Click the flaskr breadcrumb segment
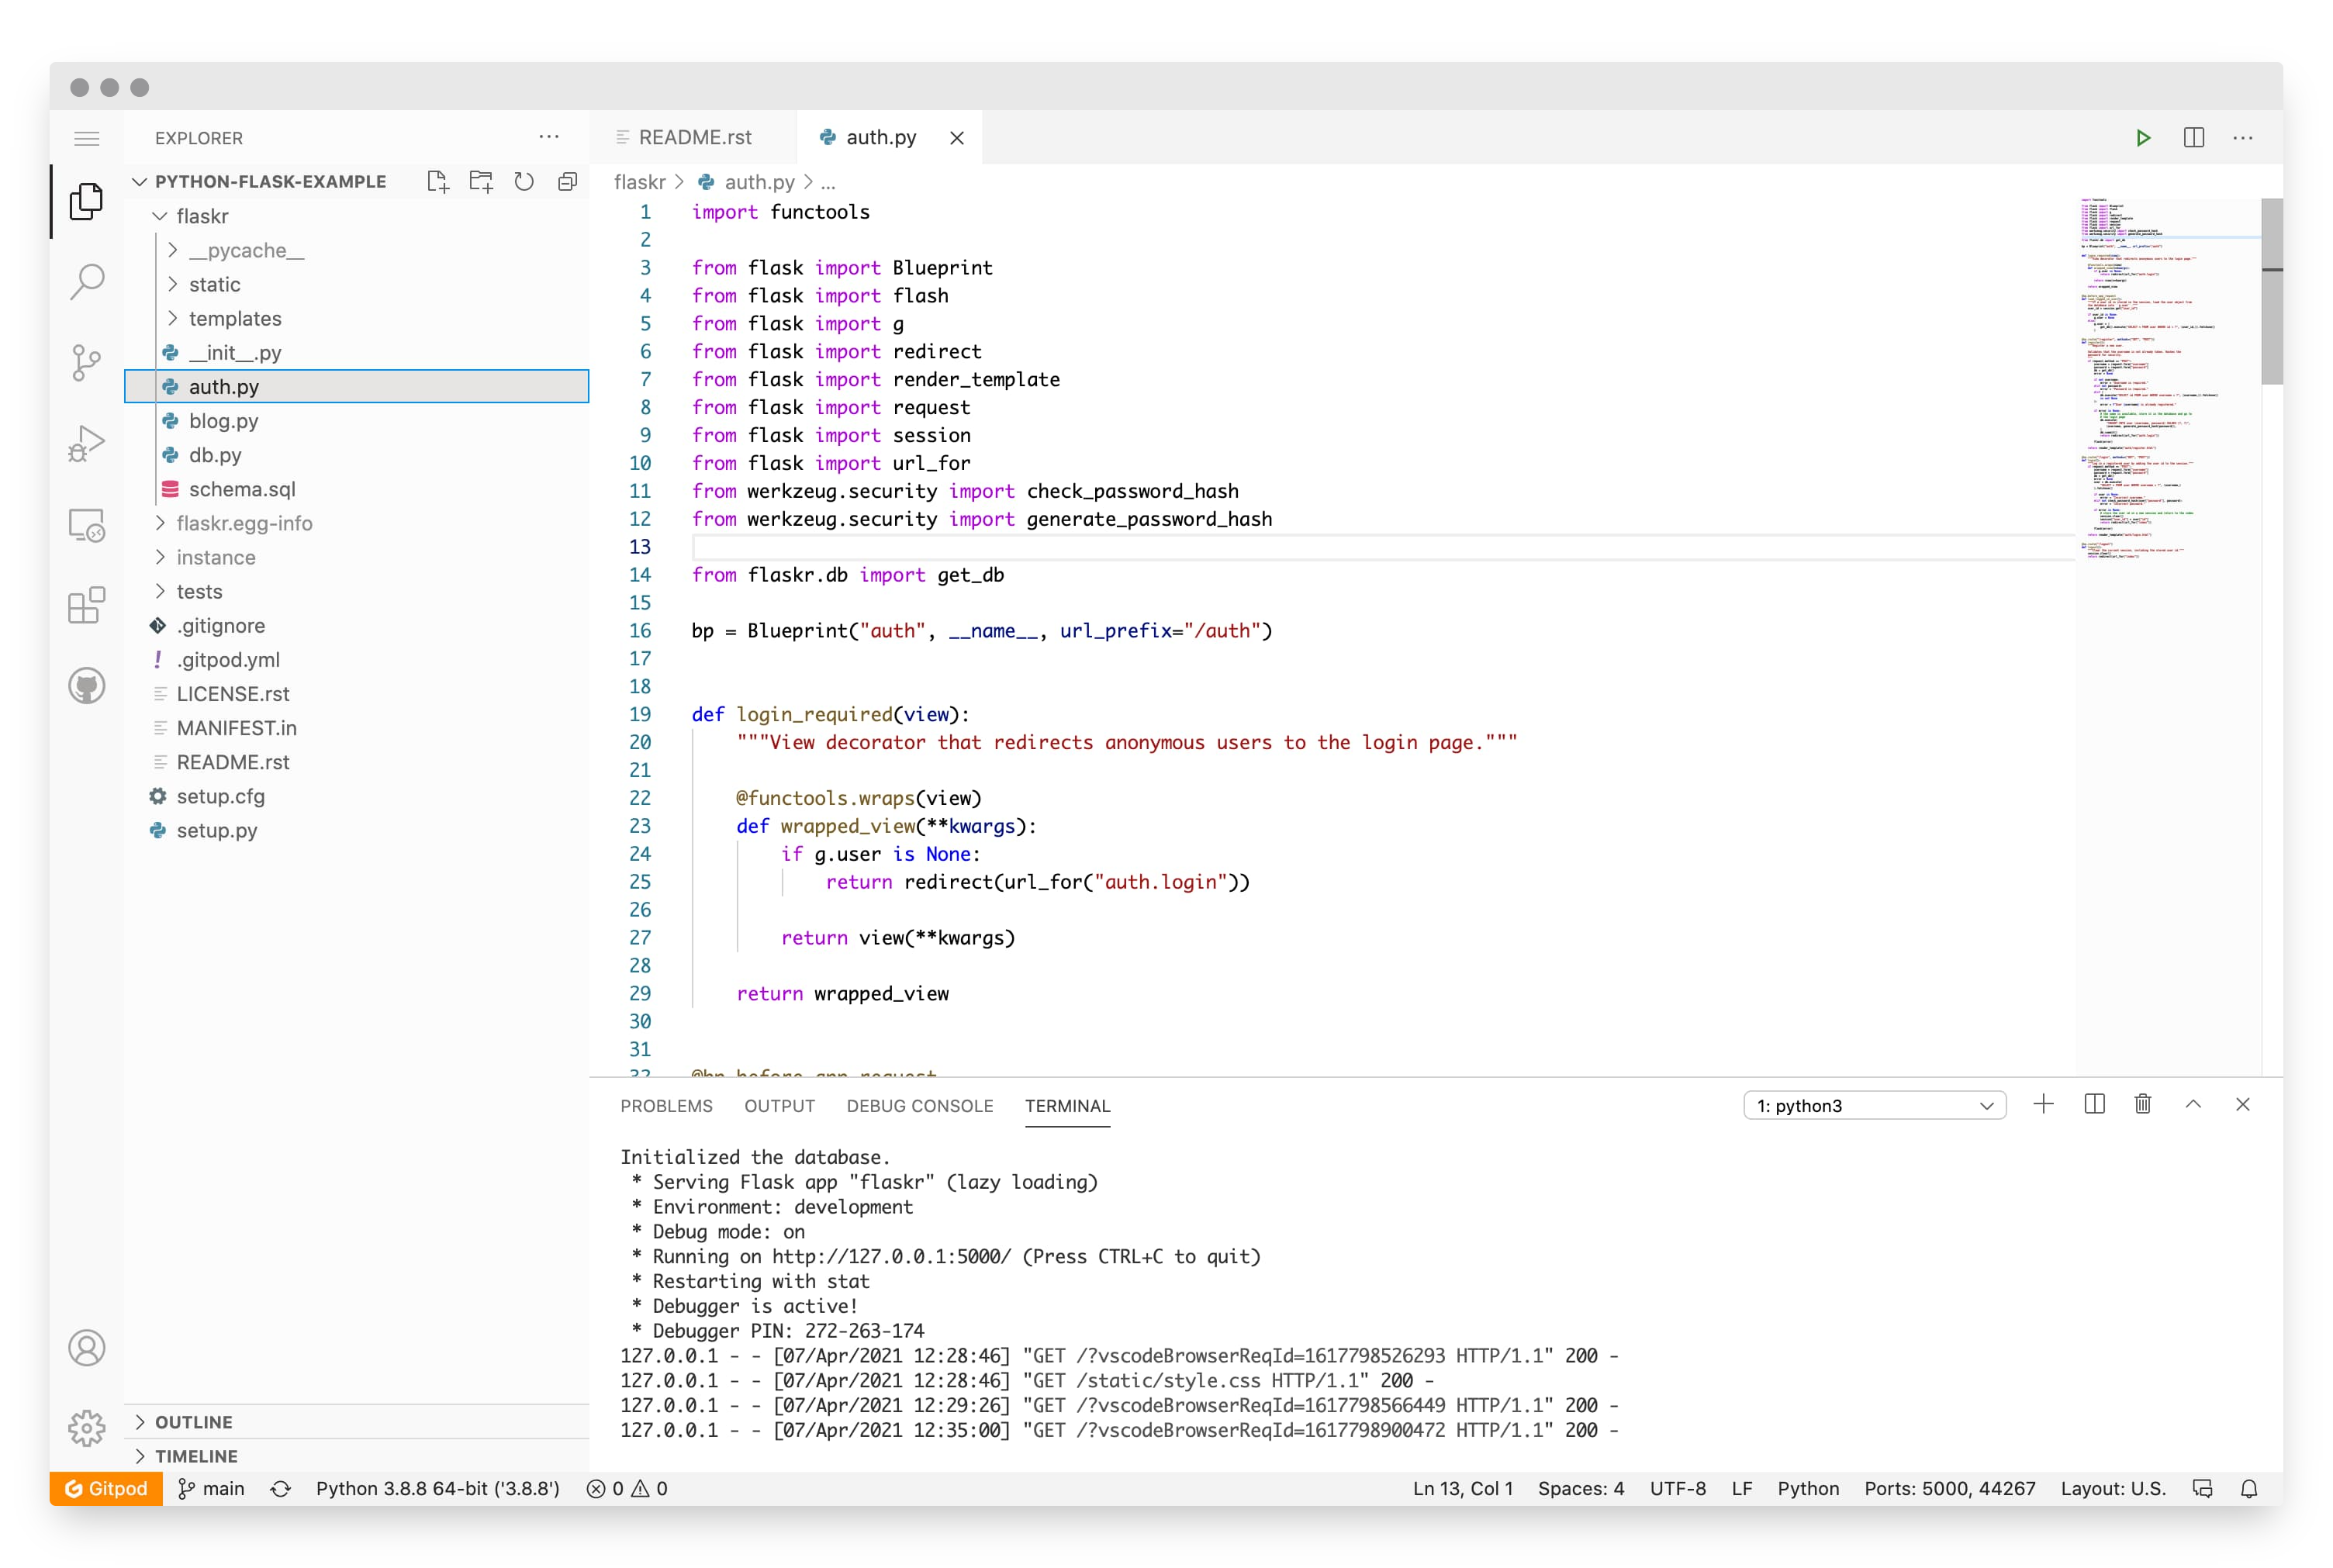Screen dimensions: 2333x1568 pyautogui.click(x=639, y=182)
